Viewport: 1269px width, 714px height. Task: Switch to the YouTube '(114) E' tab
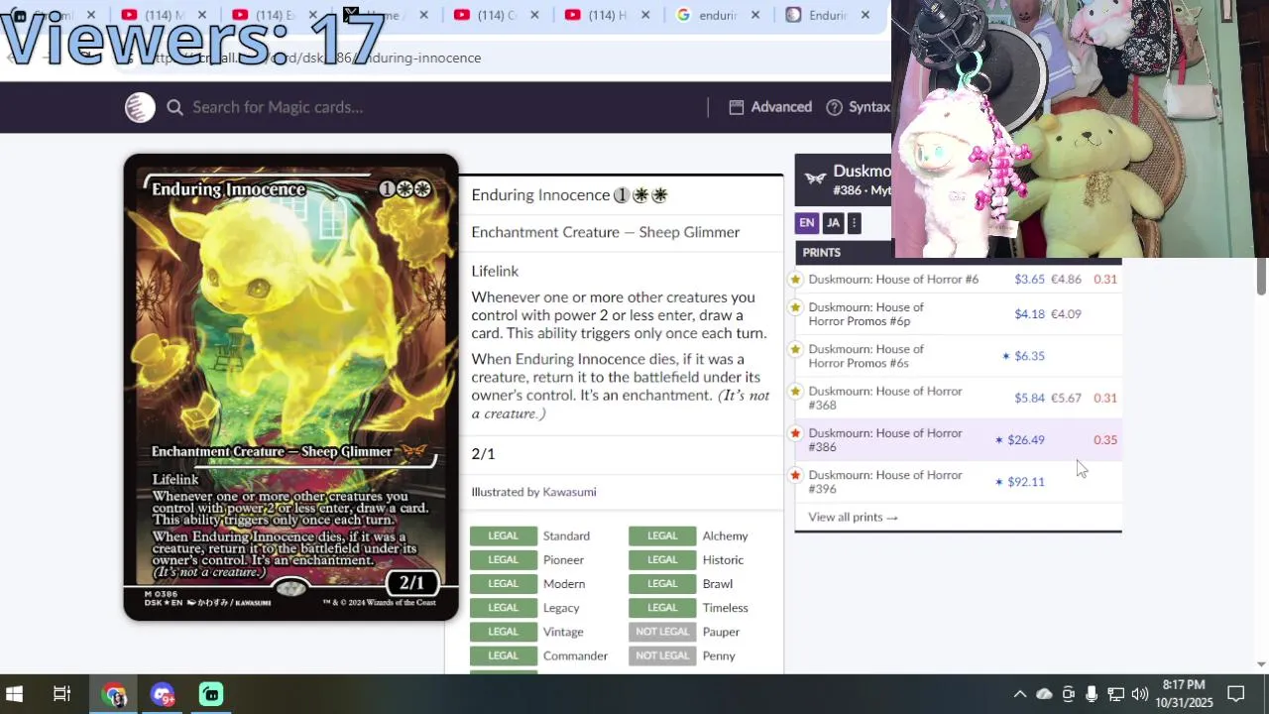coord(274,15)
